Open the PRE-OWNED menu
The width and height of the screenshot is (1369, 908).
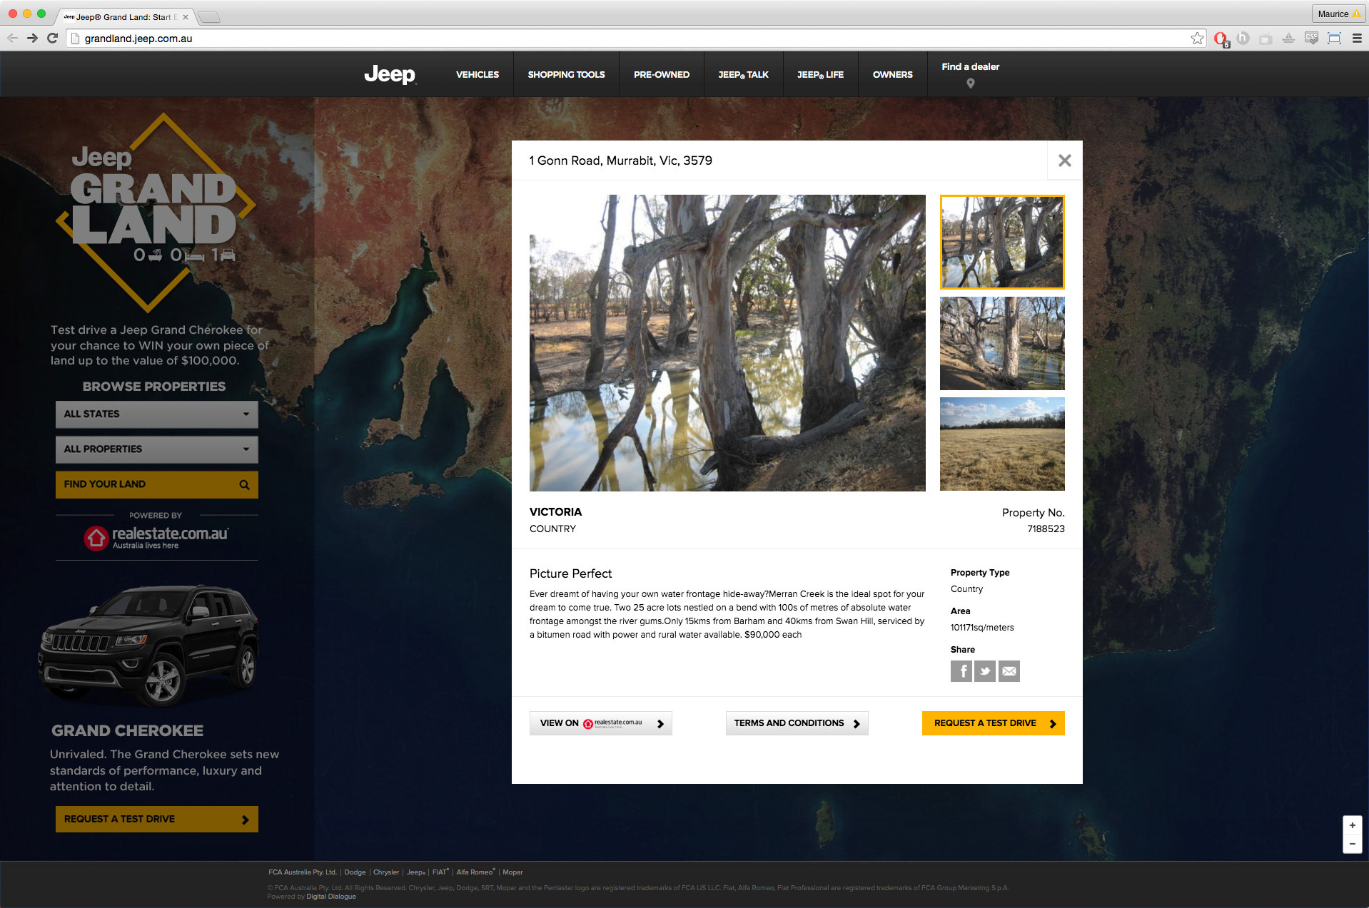(x=662, y=74)
